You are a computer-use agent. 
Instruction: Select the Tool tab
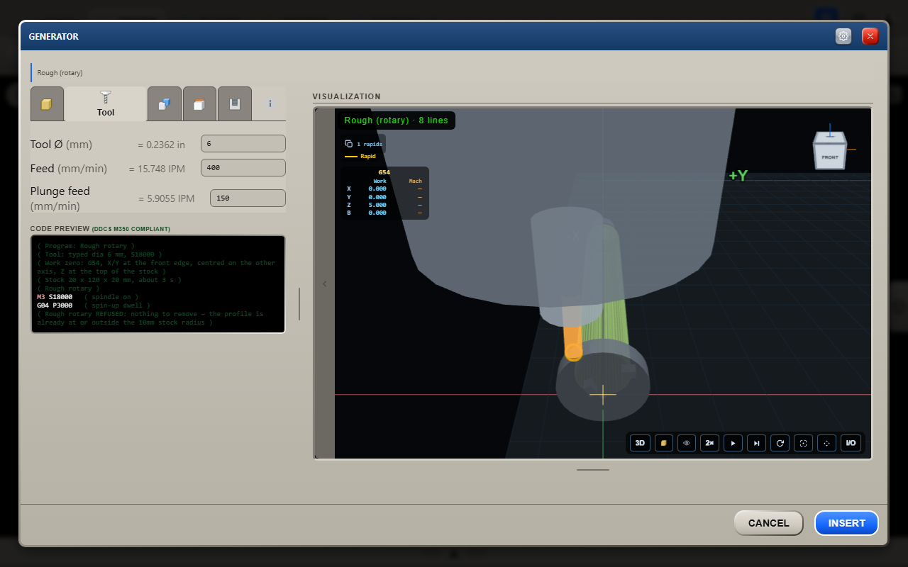pos(106,104)
